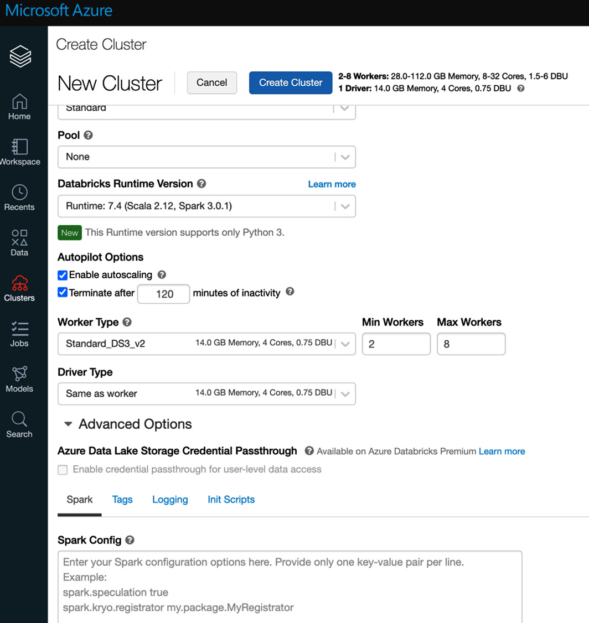Click inside the Spark Config text area
This screenshot has width=589, height=623.
(x=290, y=586)
